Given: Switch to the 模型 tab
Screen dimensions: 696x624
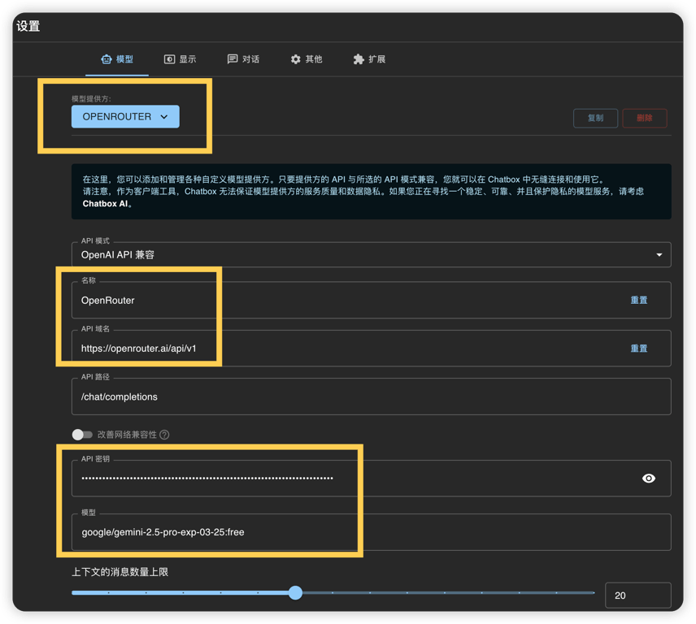Looking at the screenshot, I should pyautogui.click(x=117, y=59).
